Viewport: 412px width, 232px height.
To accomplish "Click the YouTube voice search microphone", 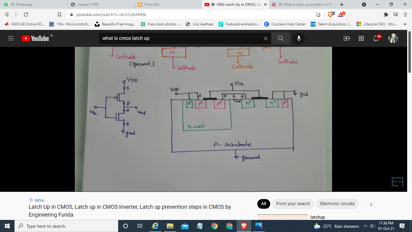I will [x=299, y=38].
